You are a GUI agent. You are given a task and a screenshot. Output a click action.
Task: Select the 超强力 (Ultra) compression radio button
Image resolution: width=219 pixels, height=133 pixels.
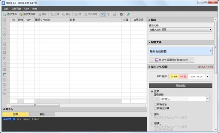click(x=152, y=123)
